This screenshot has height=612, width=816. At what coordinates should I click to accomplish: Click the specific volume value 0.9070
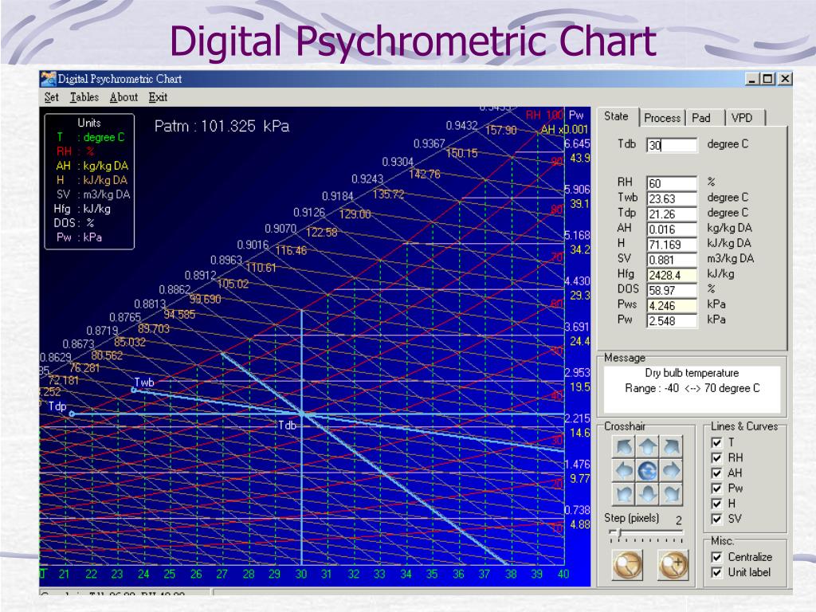(280, 229)
